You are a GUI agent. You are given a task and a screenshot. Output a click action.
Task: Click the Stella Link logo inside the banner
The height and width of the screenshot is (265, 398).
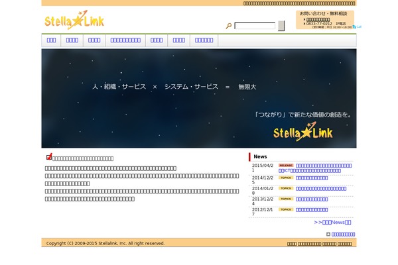303,132
